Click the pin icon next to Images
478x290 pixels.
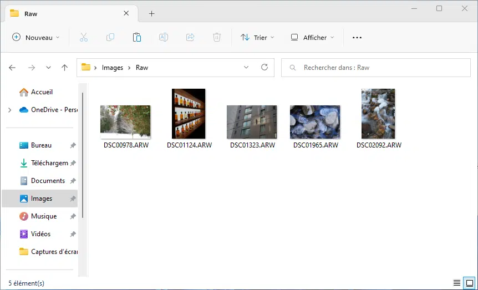click(73, 199)
